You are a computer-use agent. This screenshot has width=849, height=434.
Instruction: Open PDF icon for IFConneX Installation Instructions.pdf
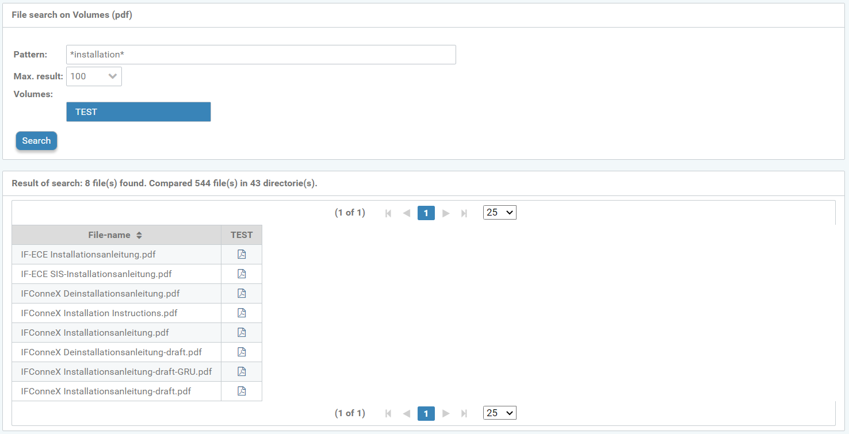pyautogui.click(x=242, y=313)
